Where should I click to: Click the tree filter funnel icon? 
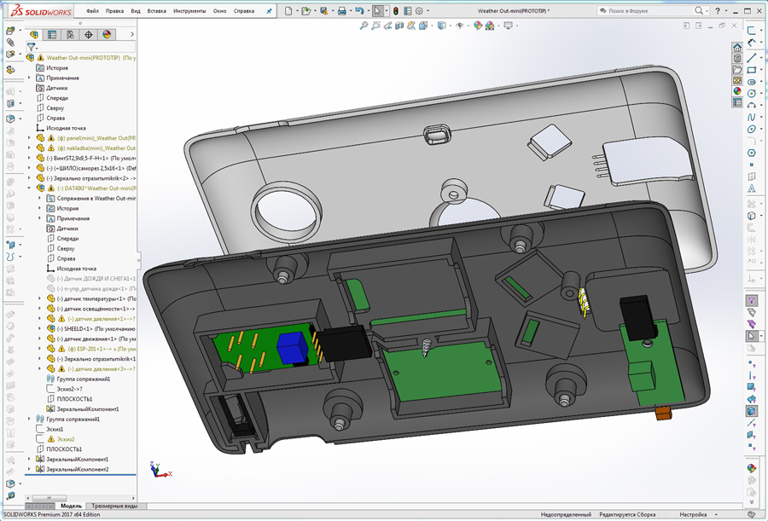(x=32, y=47)
